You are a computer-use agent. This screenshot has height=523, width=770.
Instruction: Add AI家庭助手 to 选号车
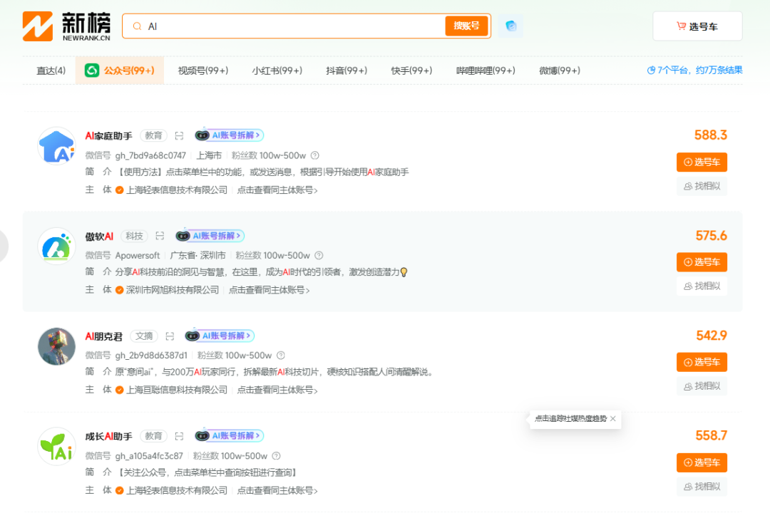pyautogui.click(x=702, y=162)
